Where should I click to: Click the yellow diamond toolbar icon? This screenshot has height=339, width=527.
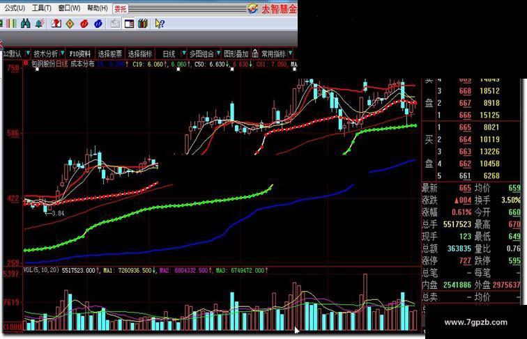70,24
